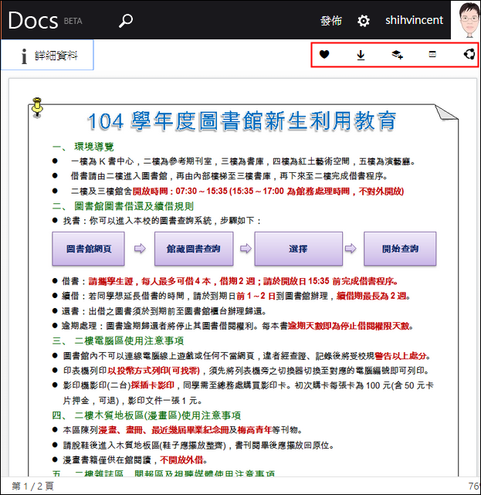This screenshot has width=481, height=495.
Task: Click the document title 104 學年度圖書館新生利用教育
Action: [242, 121]
